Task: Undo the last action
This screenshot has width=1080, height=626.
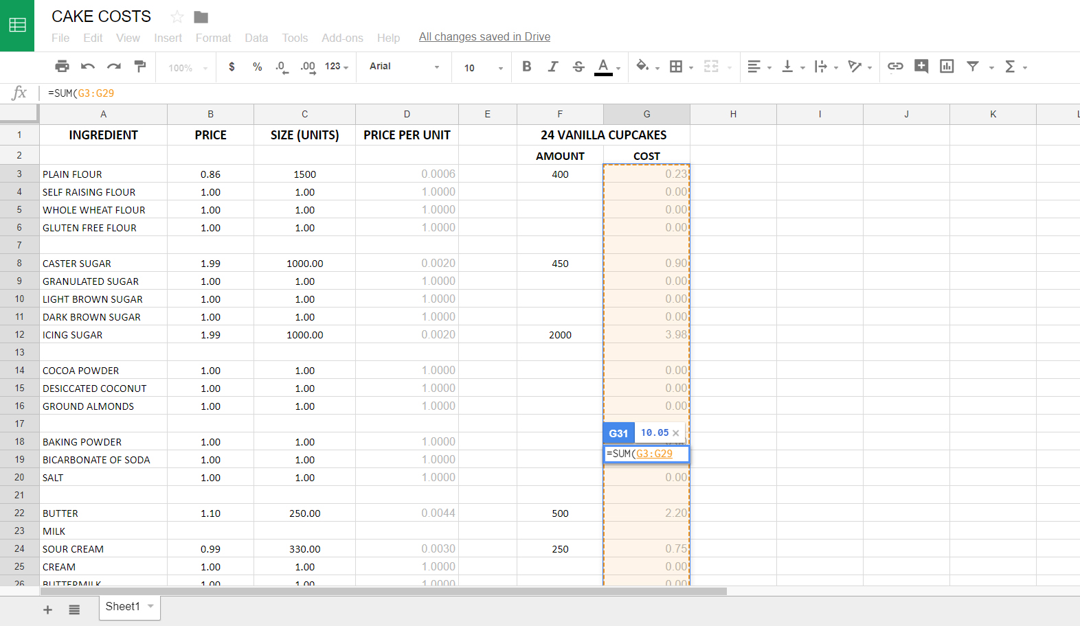Action: 88,67
